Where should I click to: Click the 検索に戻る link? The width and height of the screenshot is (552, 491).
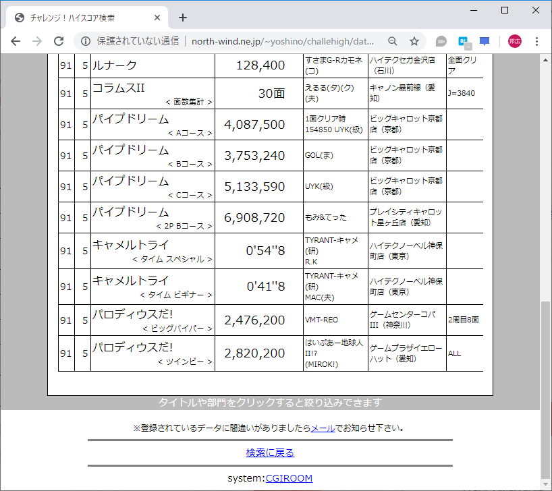pyautogui.click(x=270, y=453)
